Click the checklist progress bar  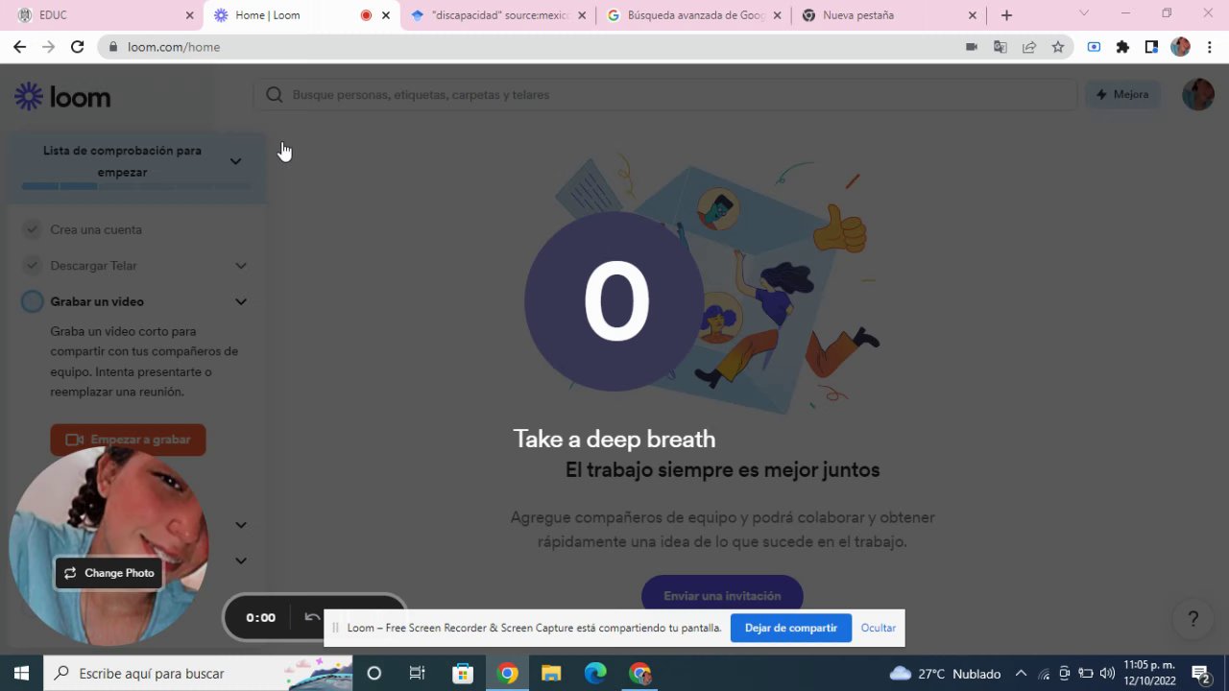[x=136, y=186]
